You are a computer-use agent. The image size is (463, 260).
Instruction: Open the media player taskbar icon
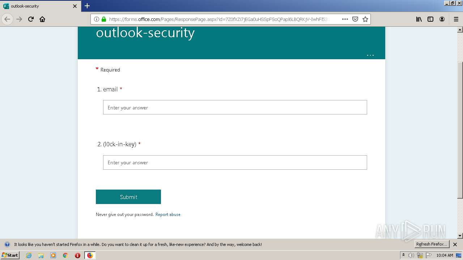coord(53,255)
